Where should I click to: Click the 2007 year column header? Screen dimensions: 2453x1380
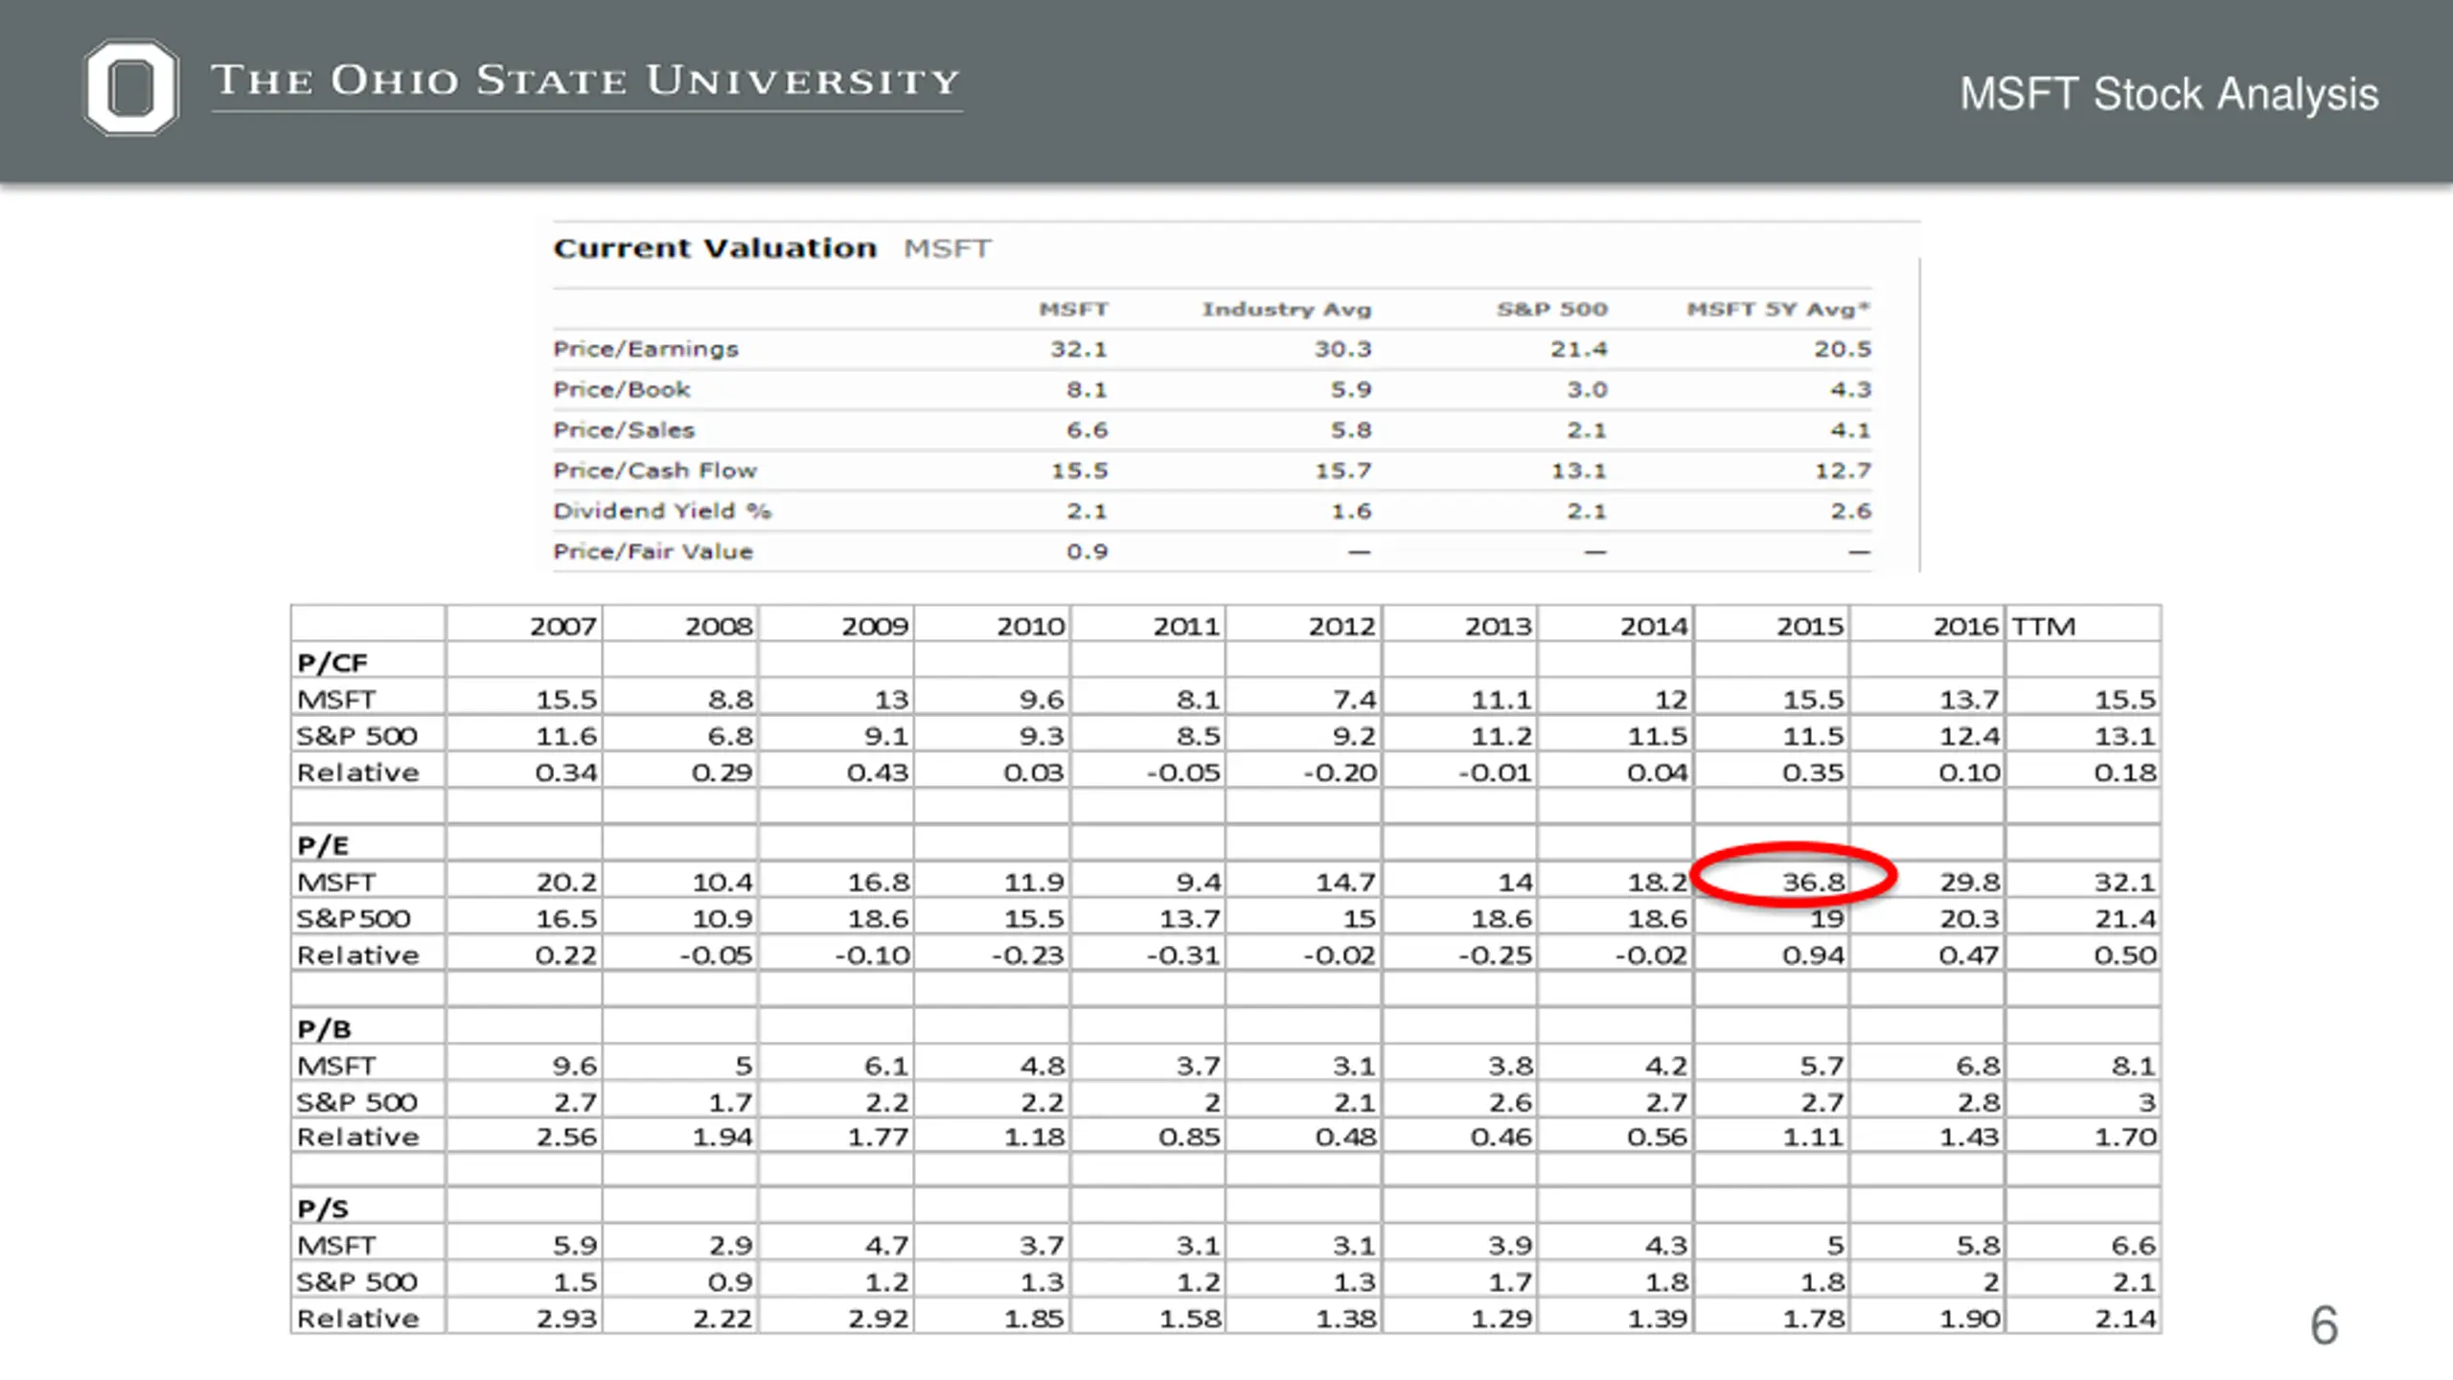(x=563, y=627)
